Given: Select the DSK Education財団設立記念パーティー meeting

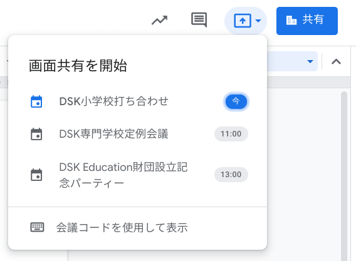Looking at the screenshot, I should (x=138, y=175).
